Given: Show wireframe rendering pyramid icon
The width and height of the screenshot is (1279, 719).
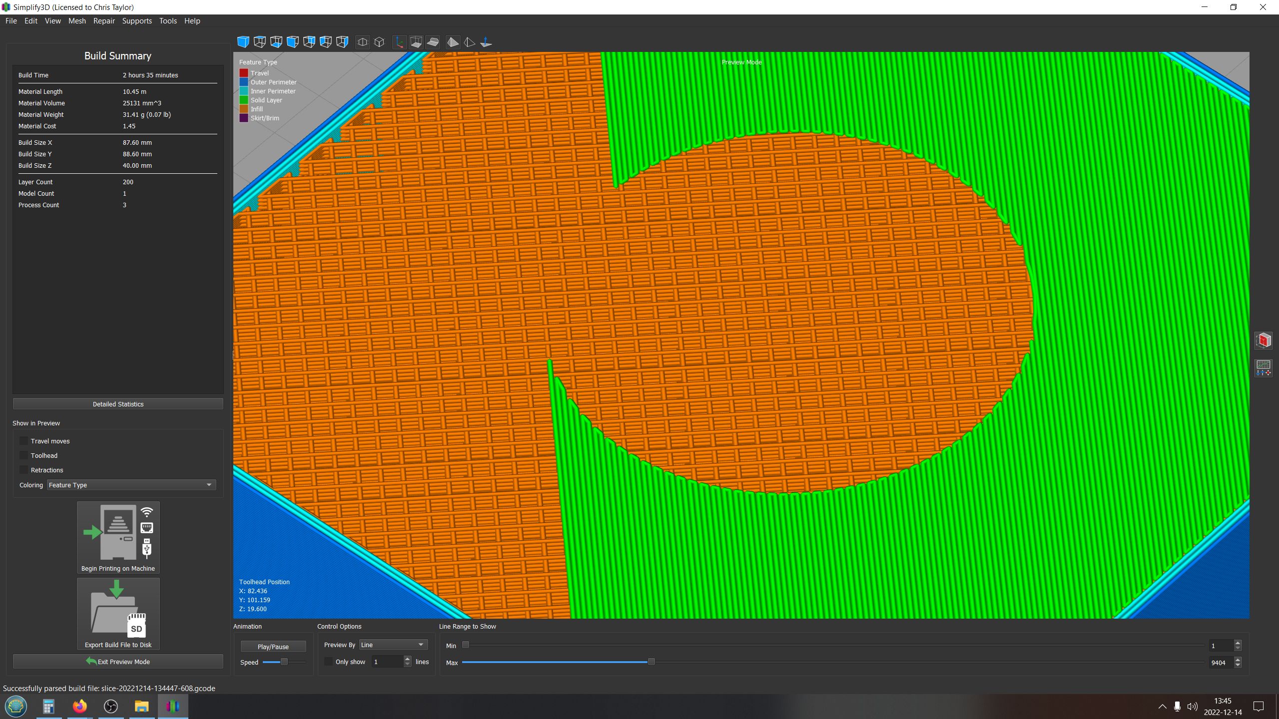Looking at the screenshot, I should point(469,42).
